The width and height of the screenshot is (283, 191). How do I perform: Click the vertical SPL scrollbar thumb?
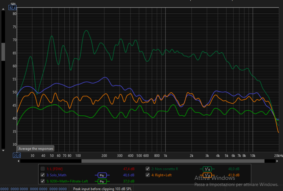(x=4, y=52)
